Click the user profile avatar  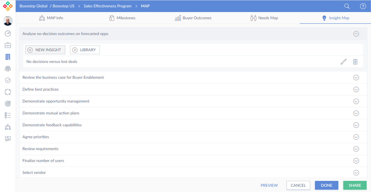tap(8, 21)
